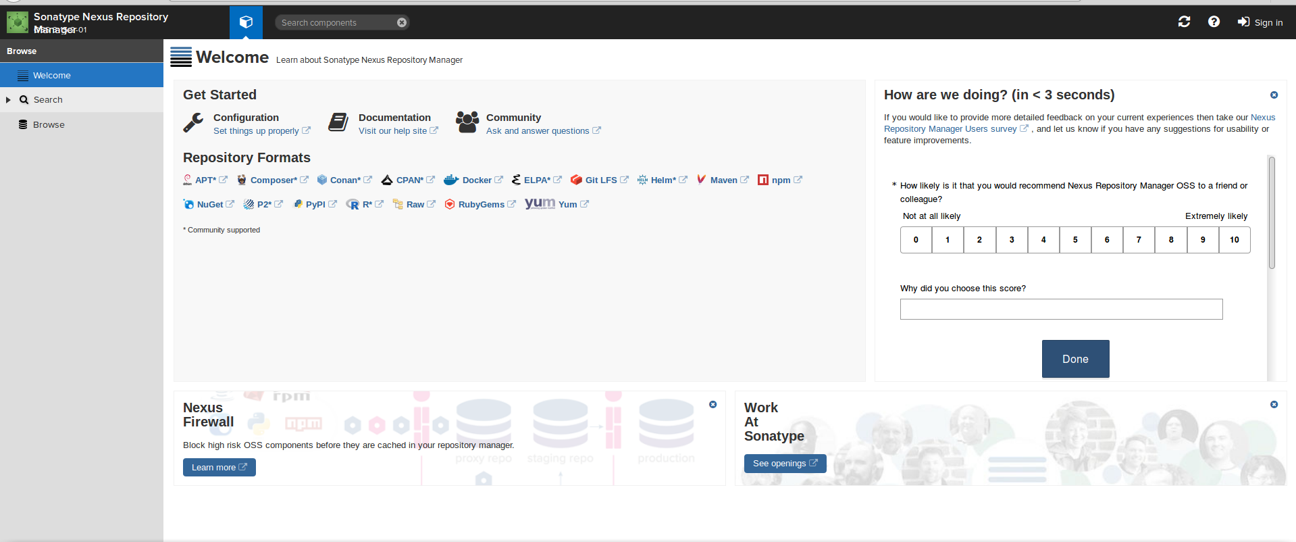Click the PyPI python icon
Screen dimensions: 1296x542
298,204
